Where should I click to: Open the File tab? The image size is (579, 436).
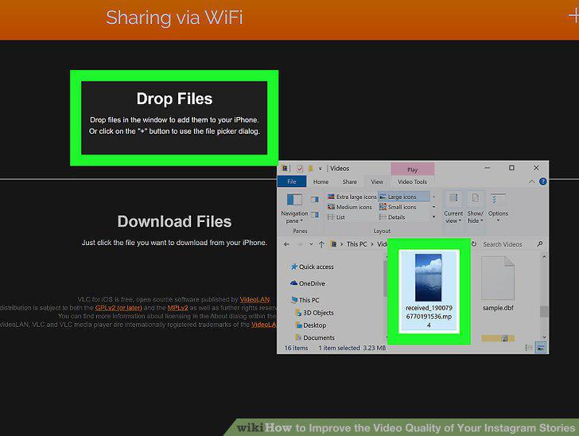292,181
